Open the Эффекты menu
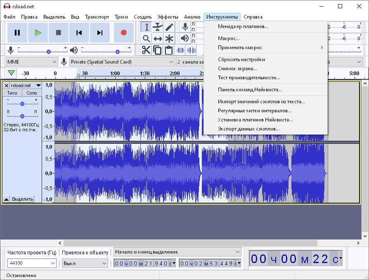This screenshot has width=369, height=280. point(168,17)
